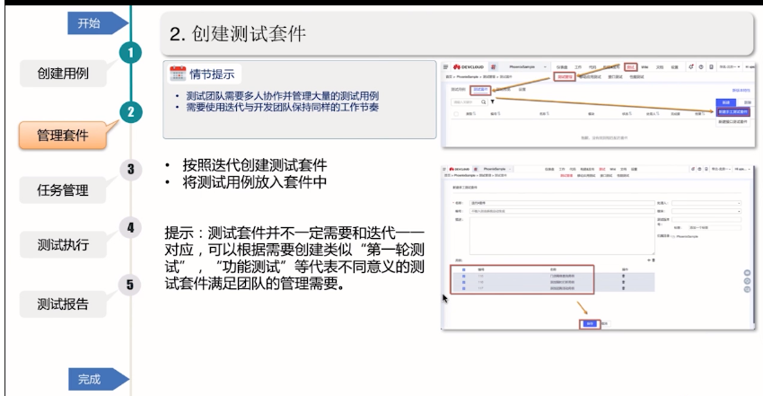Delete case row 117 via its trash icon

tap(623, 288)
